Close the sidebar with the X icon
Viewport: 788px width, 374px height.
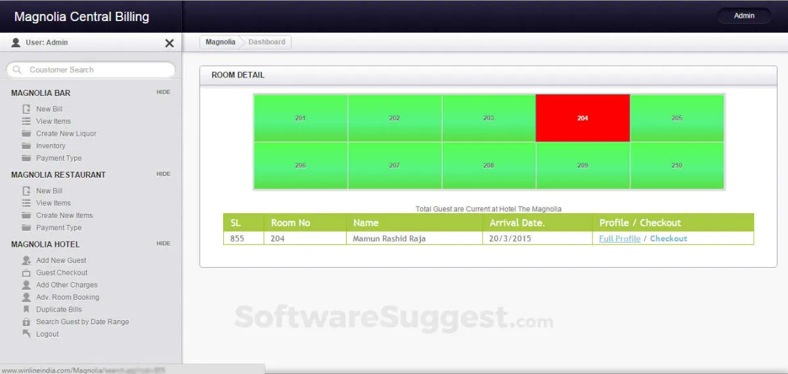(x=169, y=43)
